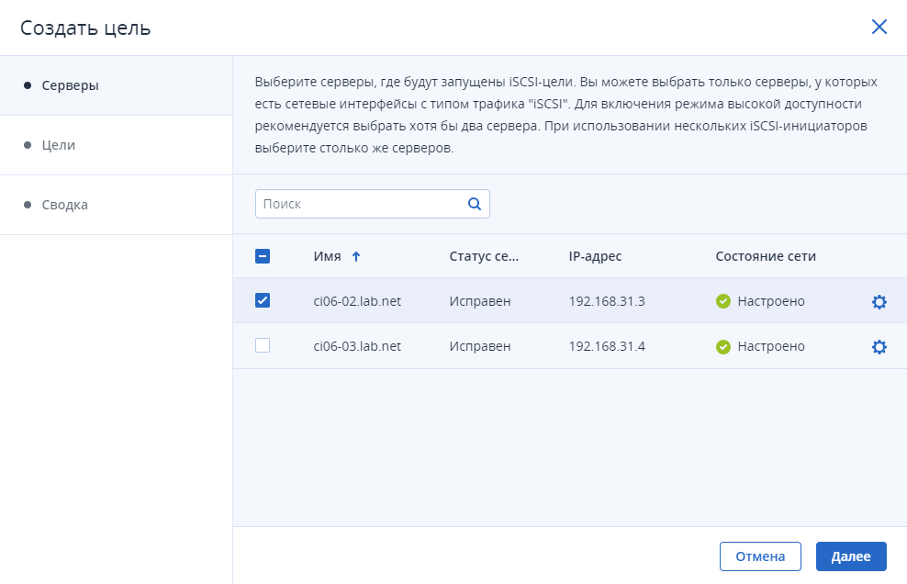Click the Статус се... column header
This screenshot has height=584, width=907.
tap(484, 256)
